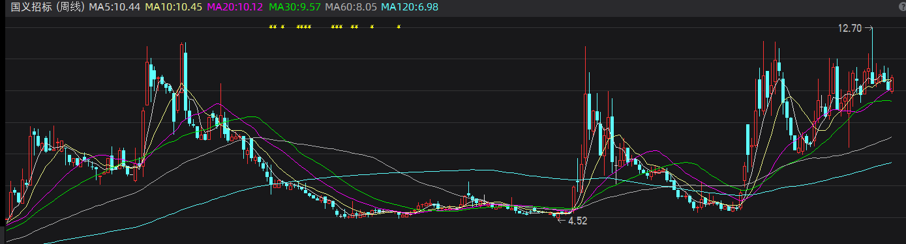The image size is (906, 244).
Task: Click the first yellow bell marker on the left
Action: click(271, 27)
